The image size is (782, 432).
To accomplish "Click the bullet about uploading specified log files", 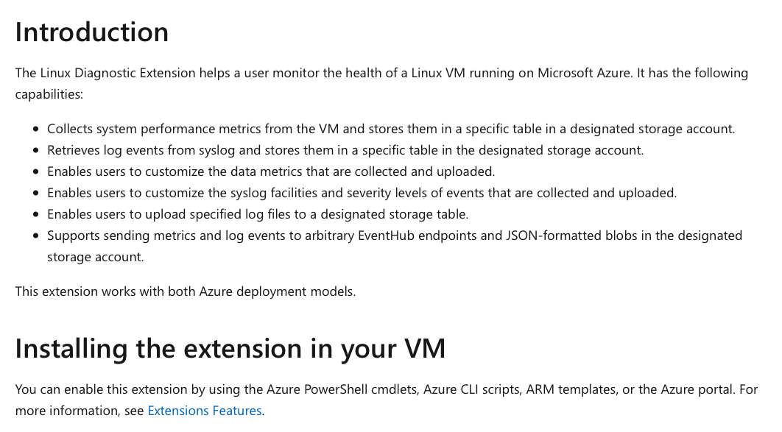I will [257, 214].
